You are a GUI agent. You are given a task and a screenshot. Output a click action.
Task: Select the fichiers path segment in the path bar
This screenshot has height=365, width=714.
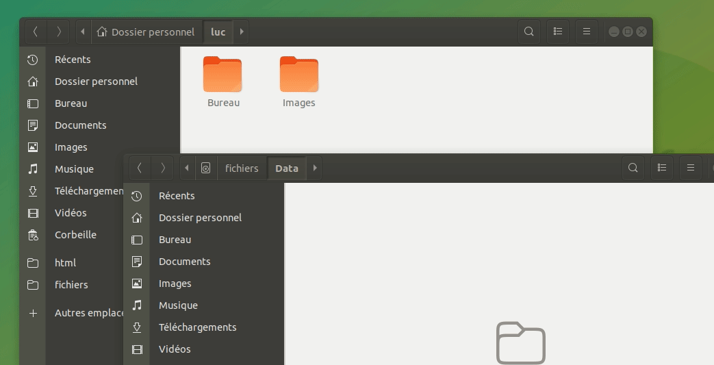point(242,168)
